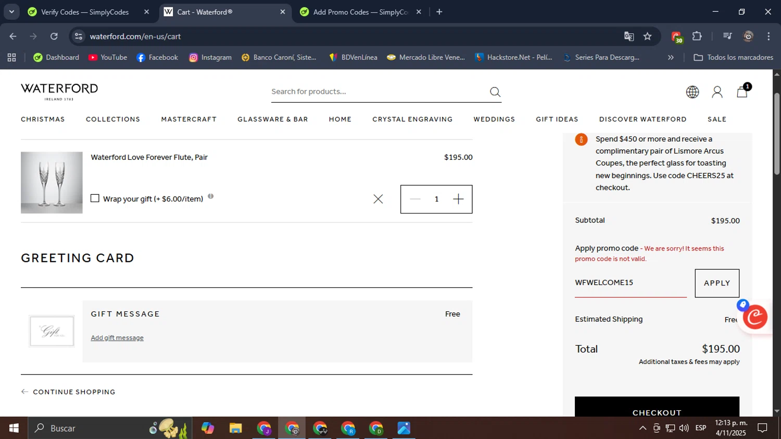Image resolution: width=781 pixels, height=439 pixels.
Task: Open the DISCOVER WATERFORD menu
Action: coord(643,119)
